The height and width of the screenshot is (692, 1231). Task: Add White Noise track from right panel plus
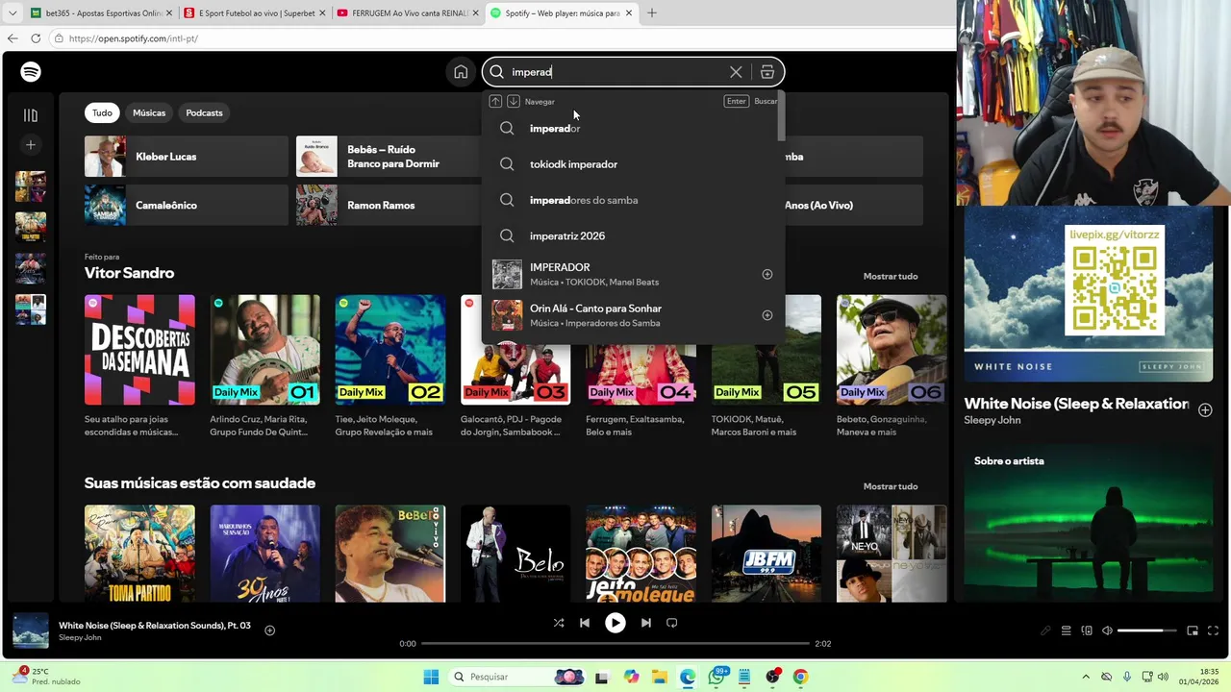(x=1205, y=410)
